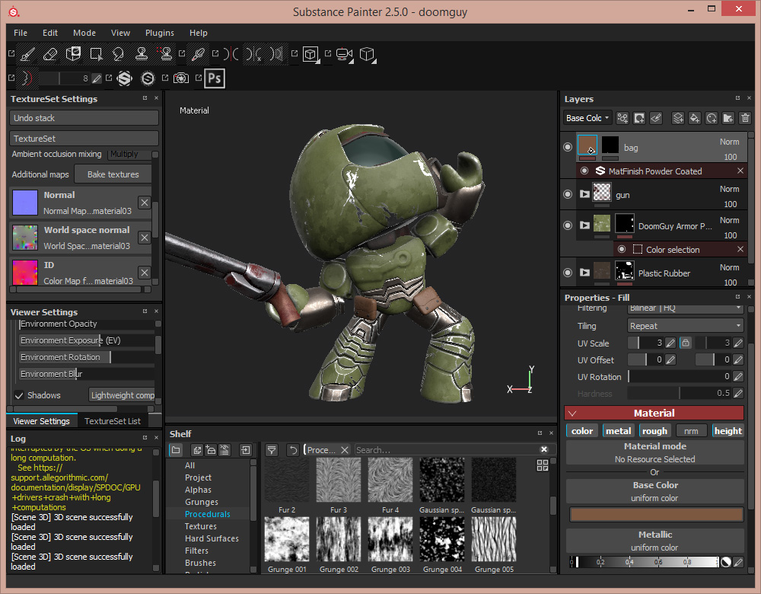Edit UV Rotation value pencil icon
This screenshot has height=594, width=761.
pos(737,376)
